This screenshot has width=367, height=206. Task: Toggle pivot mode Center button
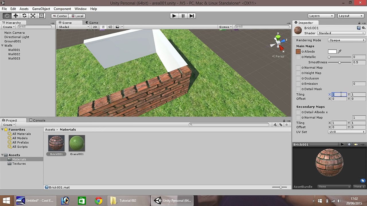[x=60, y=16]
